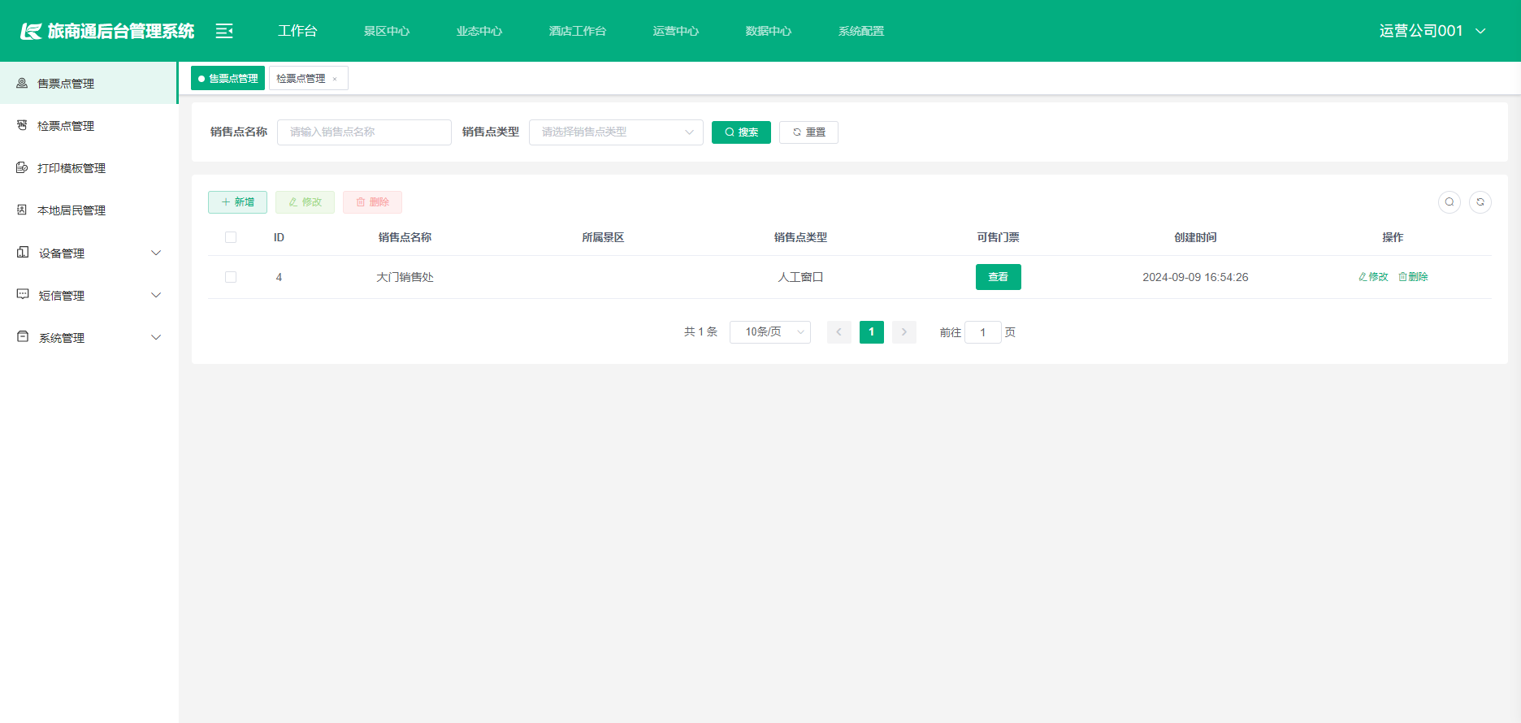Click the row 修改 link
This screenshot has width=1521, height=723.
(1373, 277)
